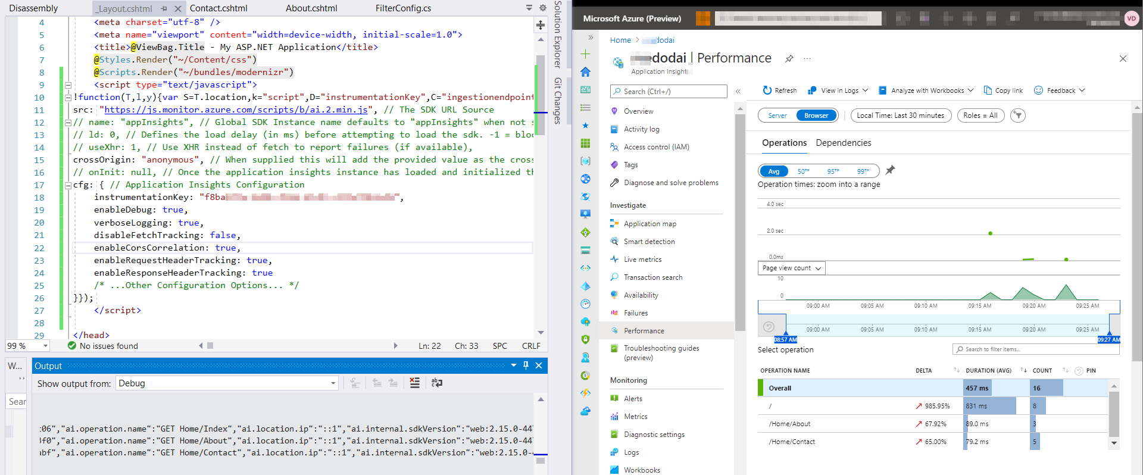Collapse the comment block at line 12
This screenshot has height=475, width=1143.
pyautogui.click(x=68, y=123)
